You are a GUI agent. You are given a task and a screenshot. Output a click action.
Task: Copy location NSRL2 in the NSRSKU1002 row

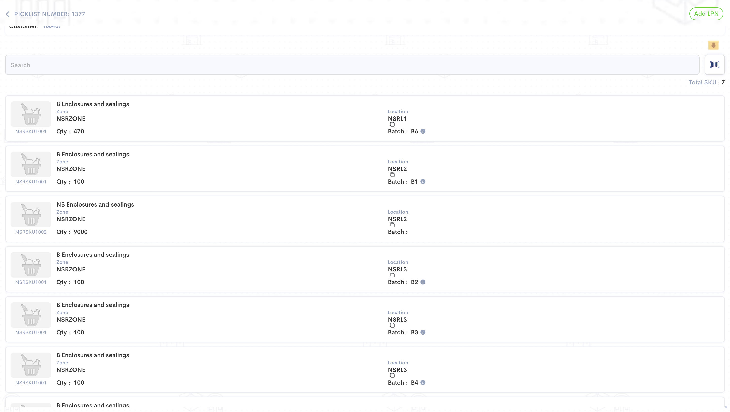(x=392, y=225)
